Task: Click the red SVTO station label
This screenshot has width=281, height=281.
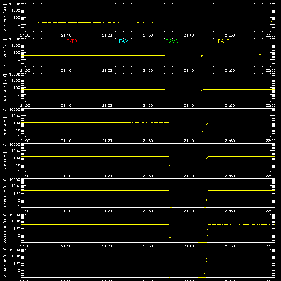Action: 71,41
